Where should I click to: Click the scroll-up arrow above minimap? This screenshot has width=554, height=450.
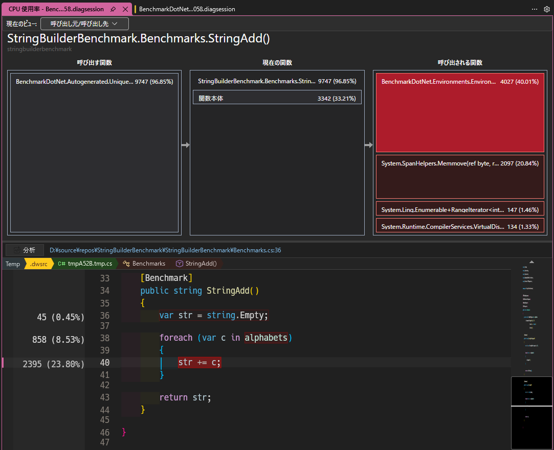coord(531,262)
